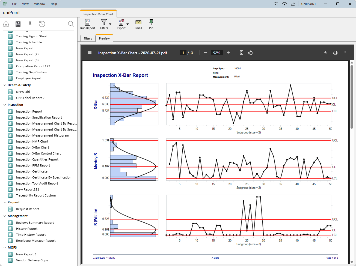This screenshot has width=356, height=266.
Task: Click the gauge dashboard icon in title bar
Action: pyautogui.click(x=284, y=4)
